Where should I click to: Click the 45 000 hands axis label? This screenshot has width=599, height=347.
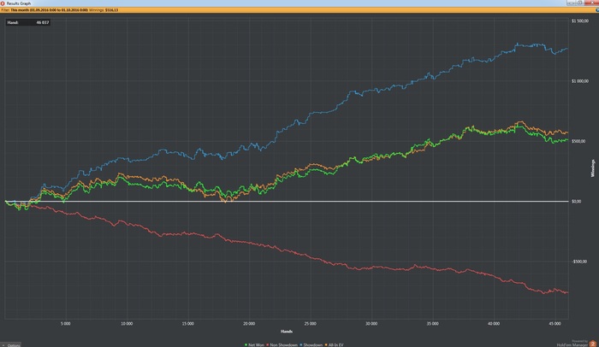555,324
